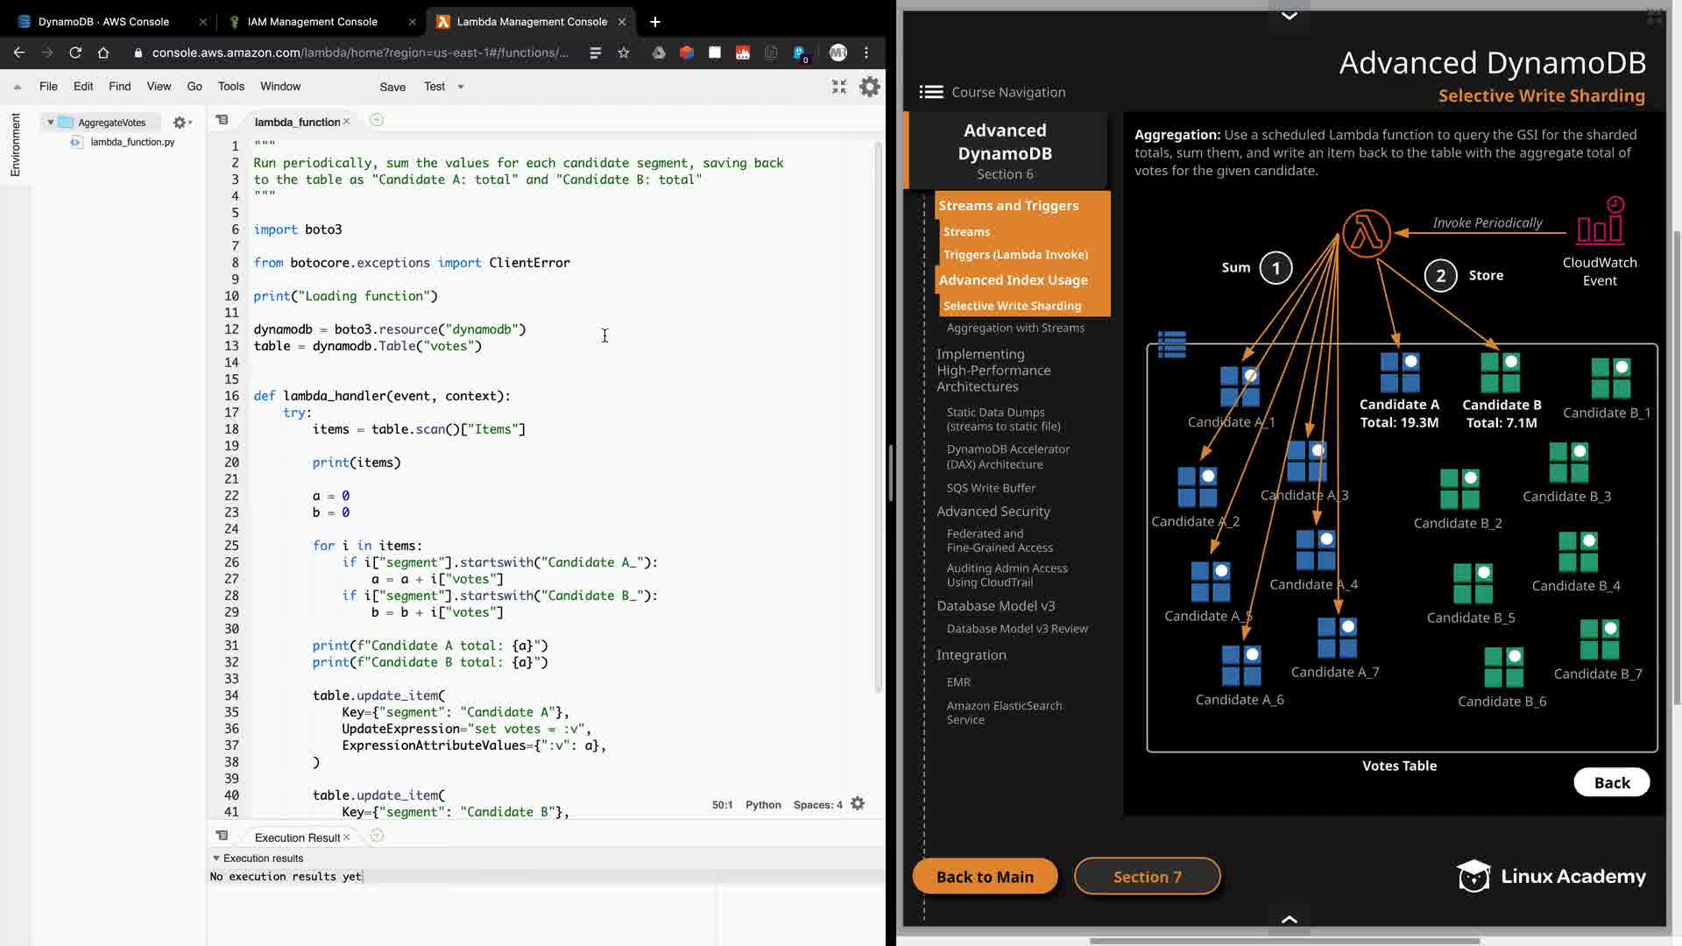
Task: Click the CloudWatch Event icon
Action: pos(1600,222)
